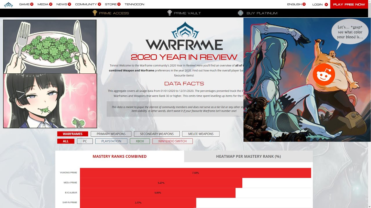Click the WUKONG PRIME row label
Image resolution: width=371 pixels, height=208 pixels.
68,173
